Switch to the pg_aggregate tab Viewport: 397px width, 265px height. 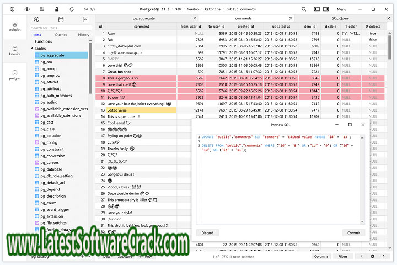[x=143, y=19]
